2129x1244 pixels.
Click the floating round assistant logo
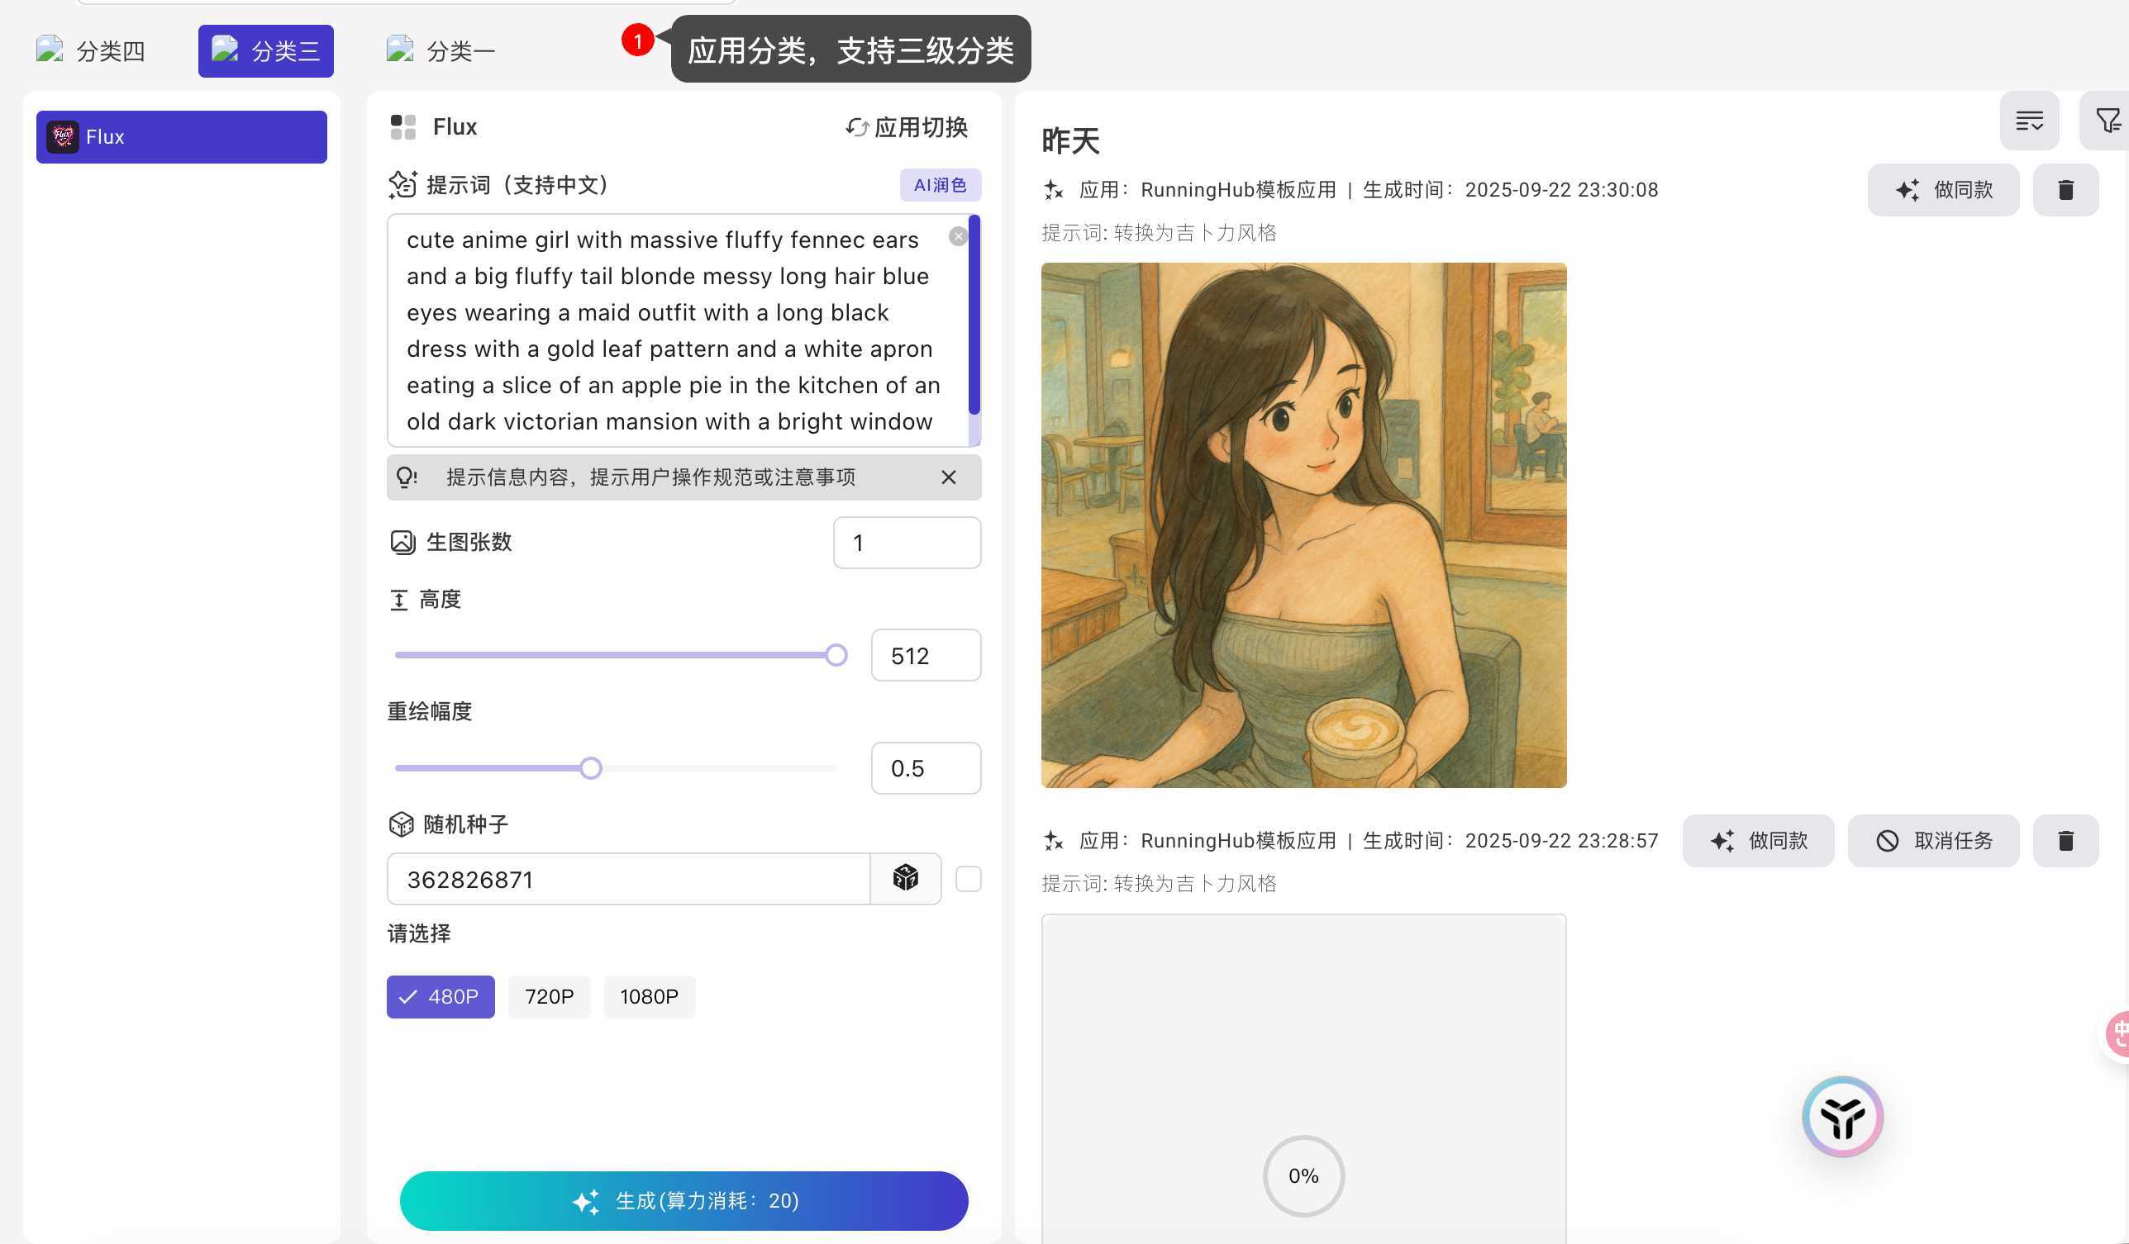[1841, 1117]
